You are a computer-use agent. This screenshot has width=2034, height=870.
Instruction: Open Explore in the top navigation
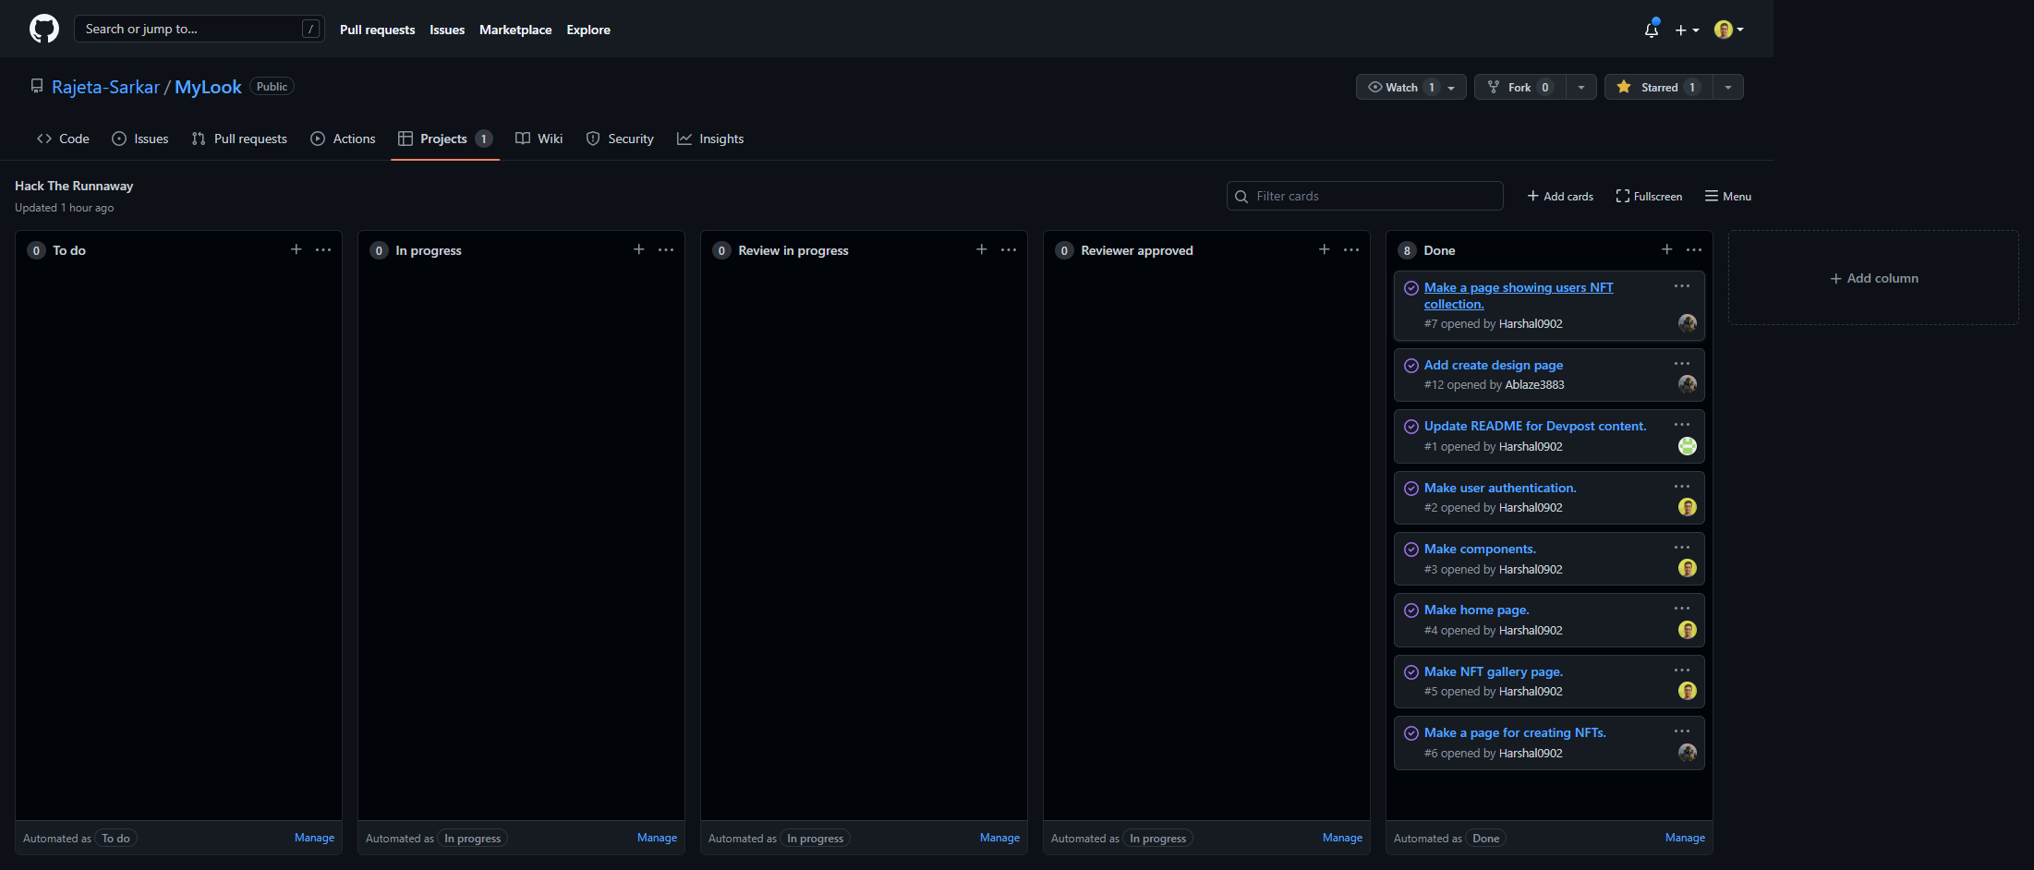pos(588,30)
